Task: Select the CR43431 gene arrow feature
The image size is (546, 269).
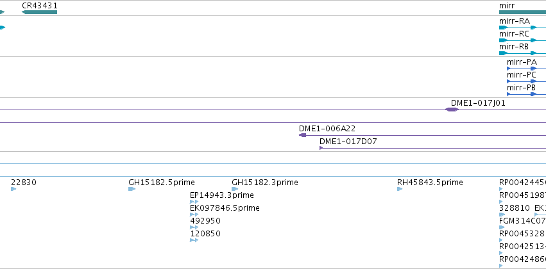Action: tap(39, 12)
